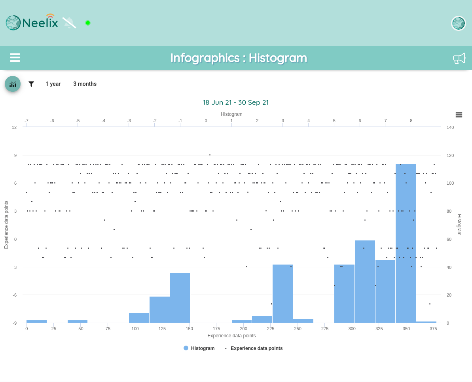Click the histogram bar near 310
Image resolution: width=472 pixels, height=382 pixels.
point(365,282)
